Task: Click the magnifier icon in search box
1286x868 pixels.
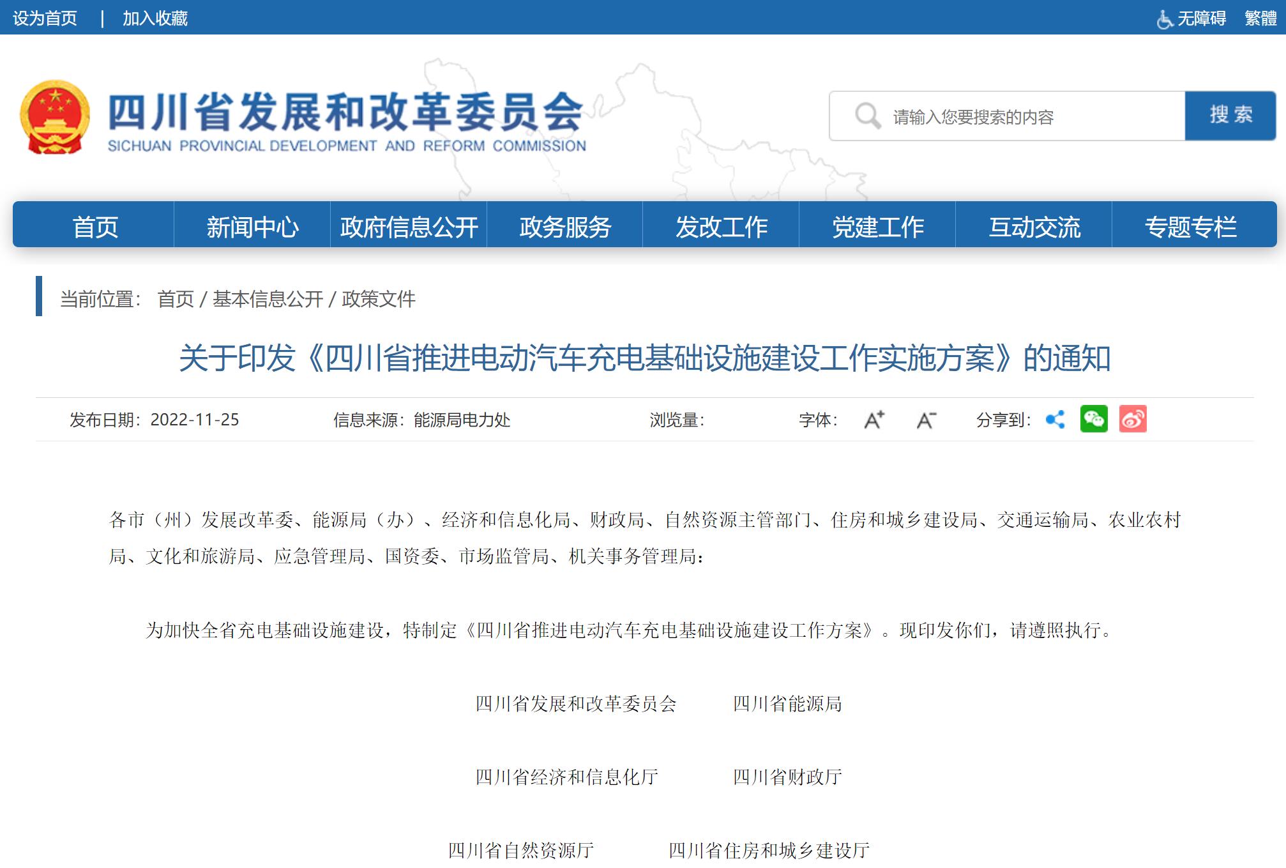Action: tap(868, 116)
